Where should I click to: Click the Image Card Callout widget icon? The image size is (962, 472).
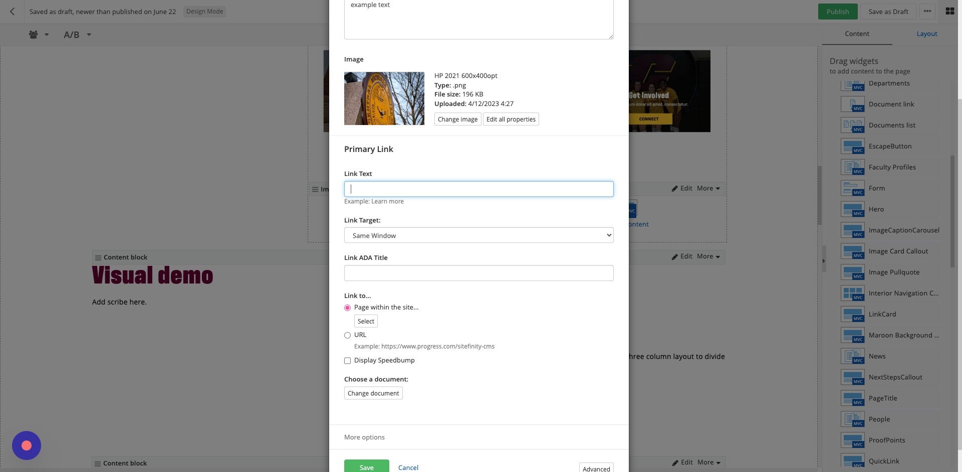point(852,251)
